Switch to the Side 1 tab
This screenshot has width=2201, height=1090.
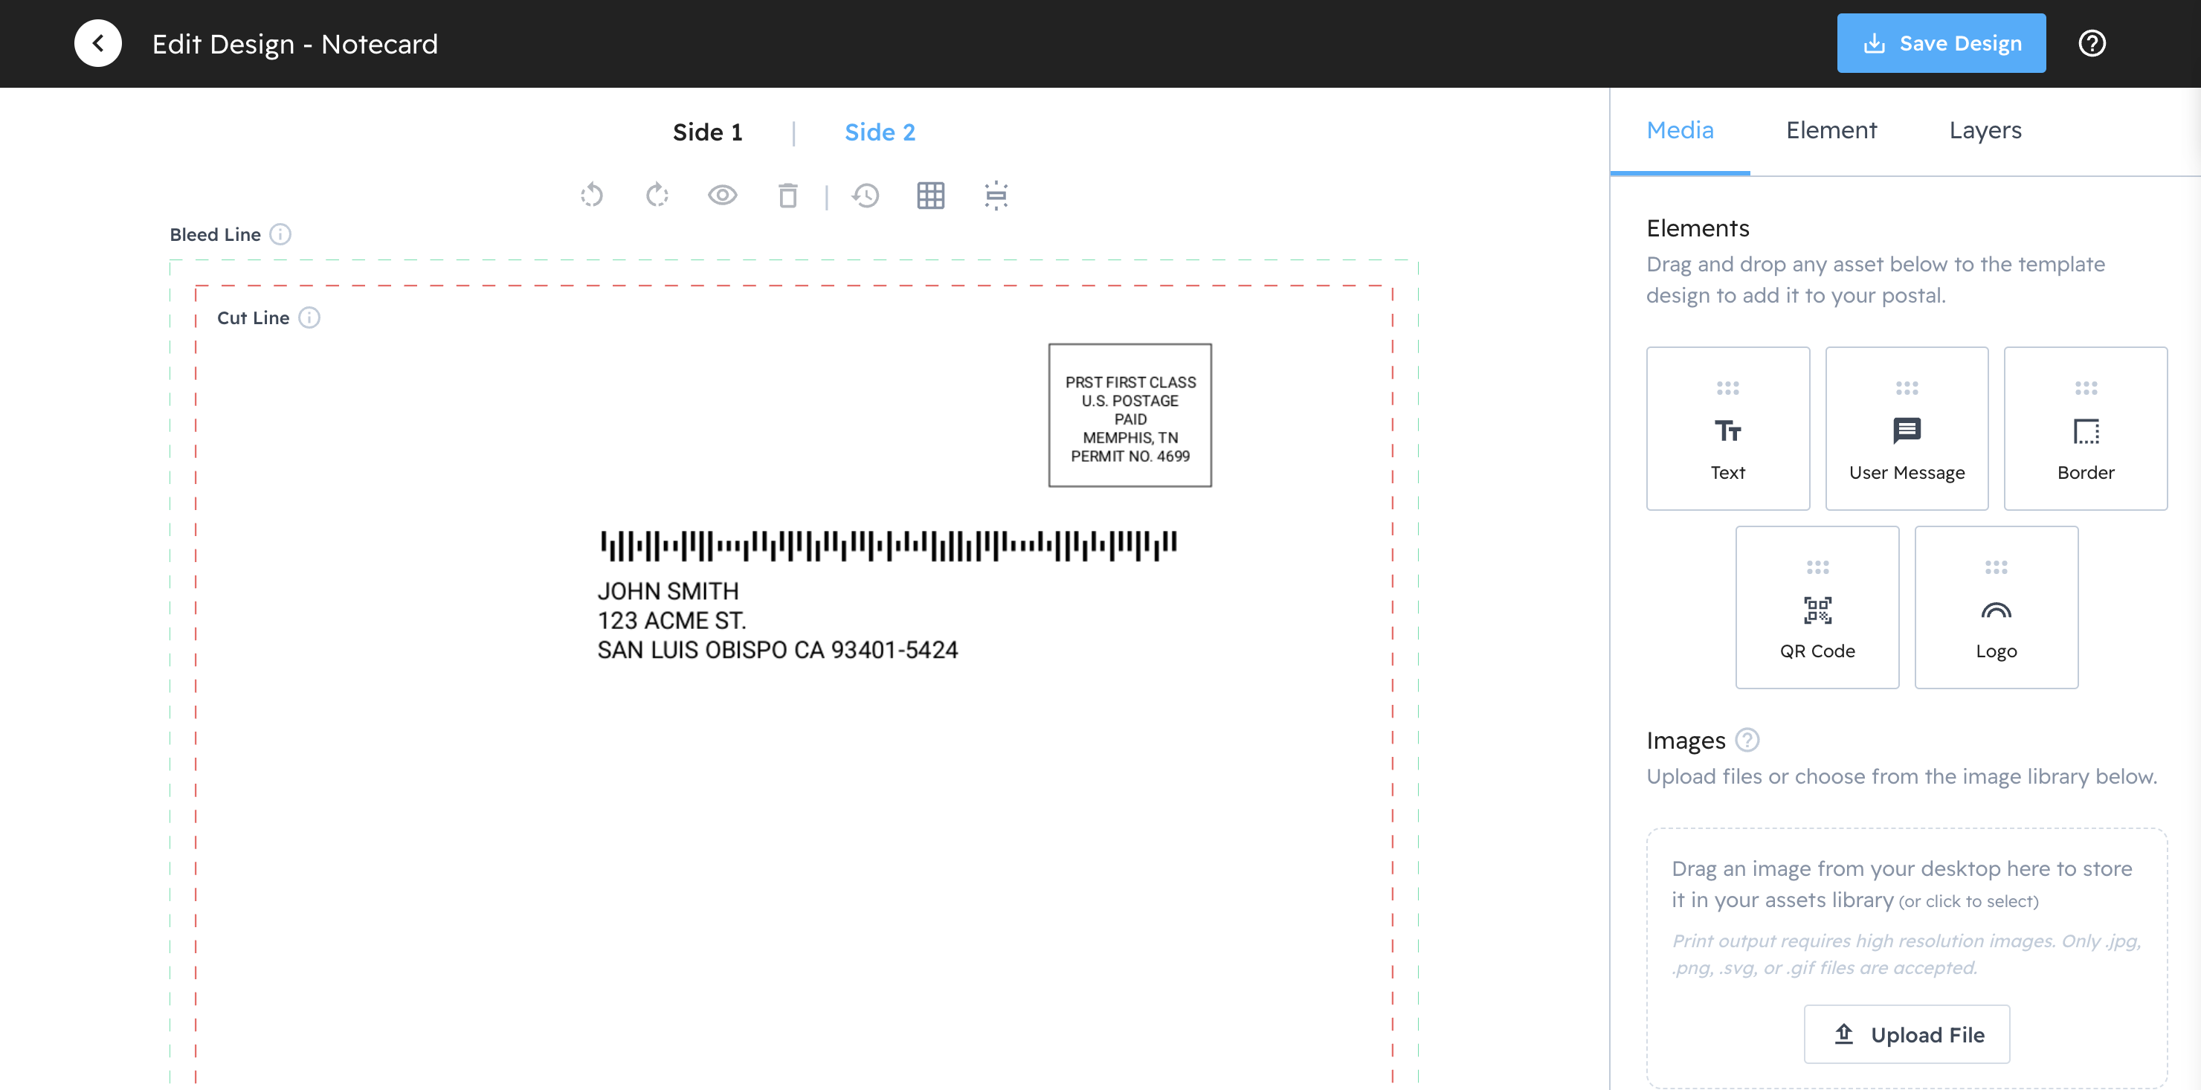click(707, 132)
